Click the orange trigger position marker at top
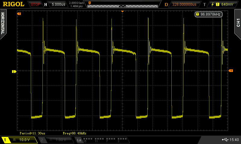The image size is (241, 144). click(122, 11)
